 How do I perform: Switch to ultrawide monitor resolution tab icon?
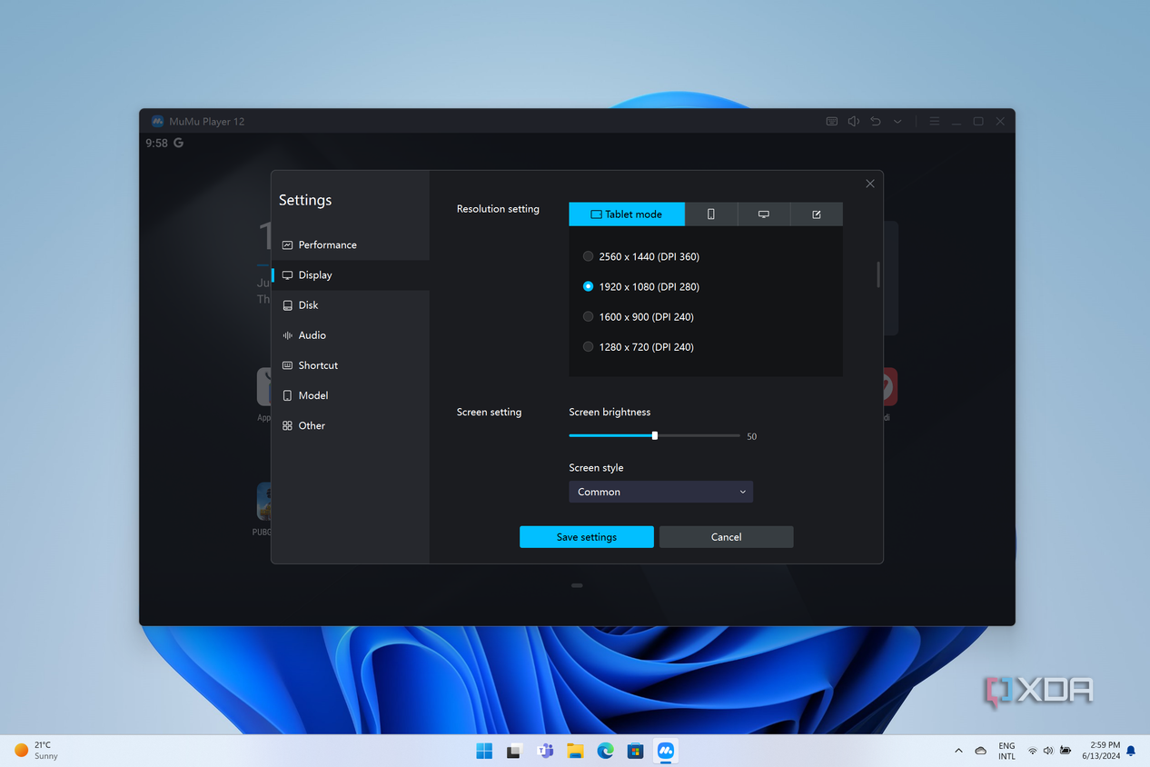tap(764, 214)
